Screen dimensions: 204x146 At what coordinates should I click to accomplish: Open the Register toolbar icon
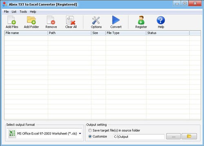(141, 22)
